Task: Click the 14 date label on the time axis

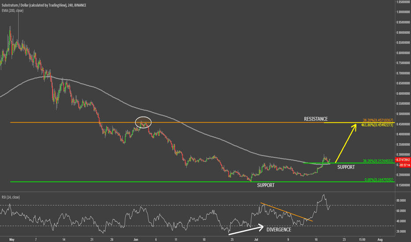Action: 64,239
